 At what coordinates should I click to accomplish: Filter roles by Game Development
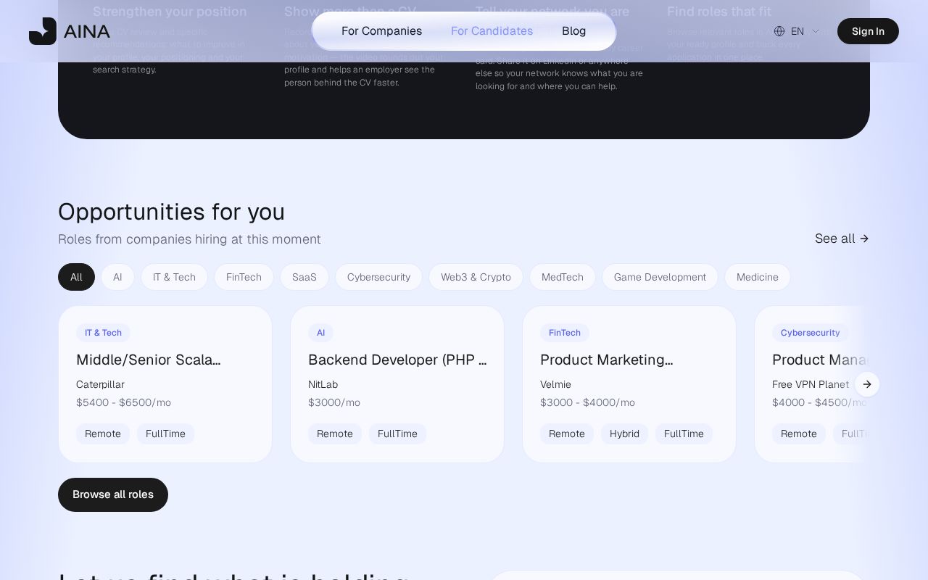coord(660,277)
